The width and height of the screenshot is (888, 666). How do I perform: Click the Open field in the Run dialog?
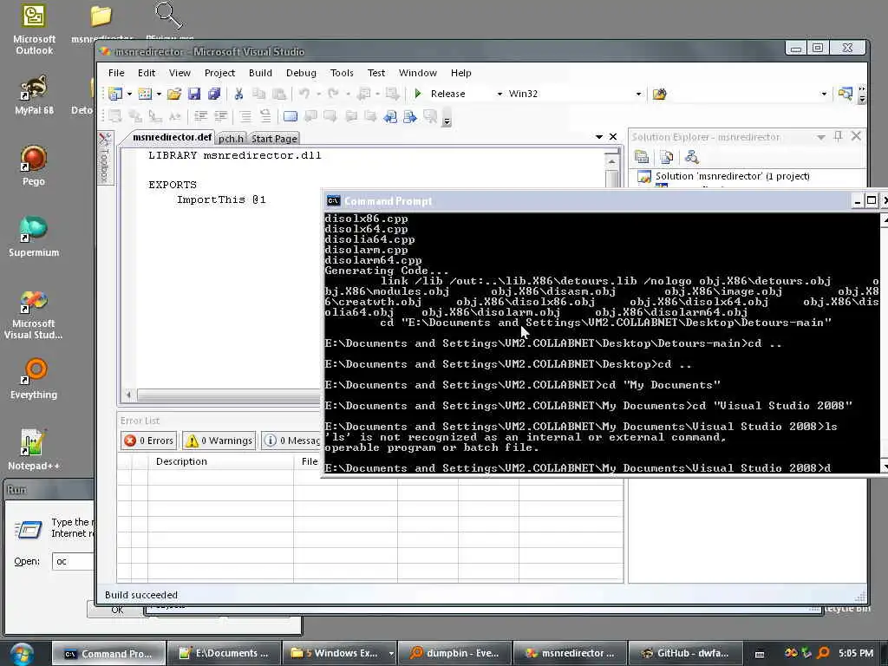click(73, 561)
